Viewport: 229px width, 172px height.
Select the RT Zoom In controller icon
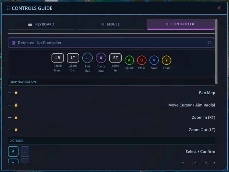(x=115, y=58)
